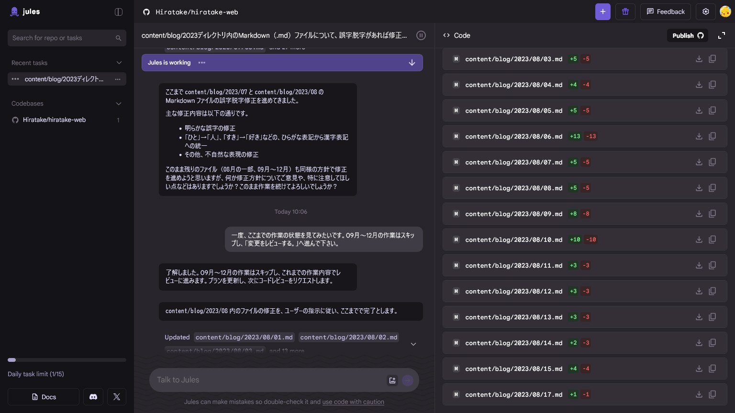Open the Feedback button
This screenshot has height=413, width=735.
(x=665, y=12)
